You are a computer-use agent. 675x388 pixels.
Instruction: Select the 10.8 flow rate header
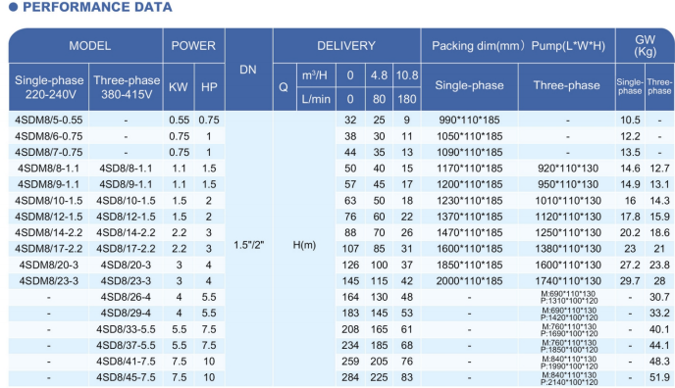pos(407,75)
